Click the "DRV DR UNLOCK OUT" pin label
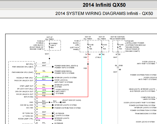 [x=24, y=92]
